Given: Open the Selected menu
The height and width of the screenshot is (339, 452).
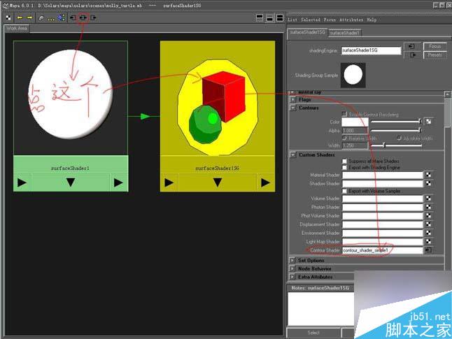Looking at the screenshot, I should tap(311, 20).
